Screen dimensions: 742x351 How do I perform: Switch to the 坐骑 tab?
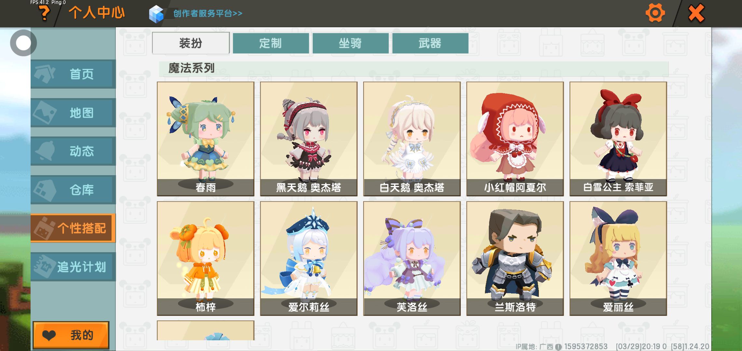350,43
